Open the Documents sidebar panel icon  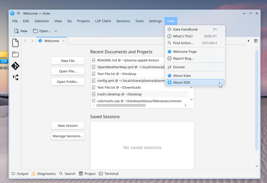[x=15, y=43]
